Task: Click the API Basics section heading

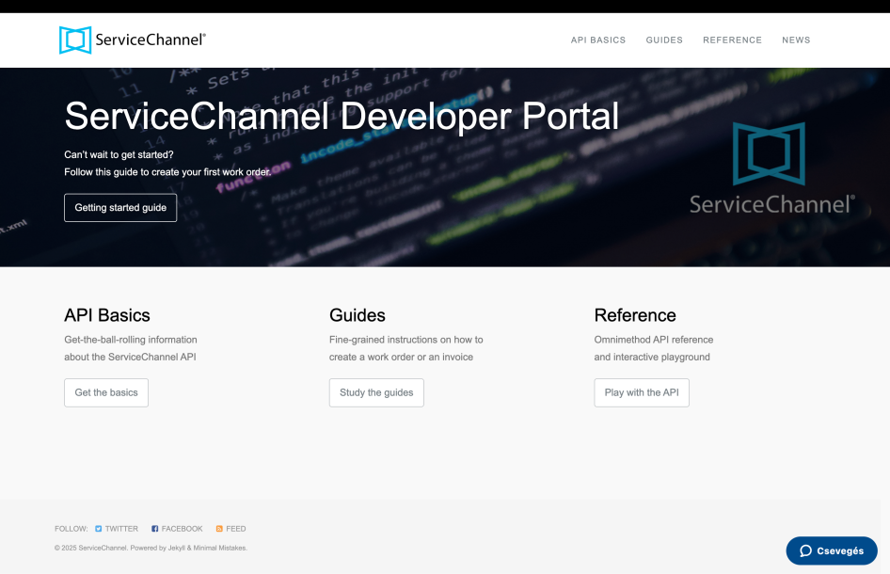Action: click(106, 315)
